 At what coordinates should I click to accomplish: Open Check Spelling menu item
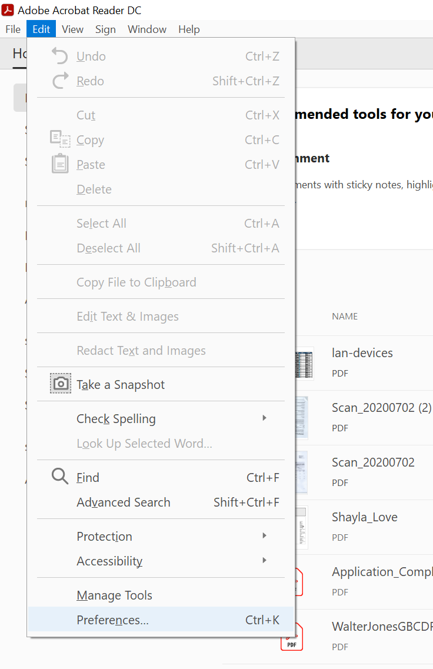point(161,418)
